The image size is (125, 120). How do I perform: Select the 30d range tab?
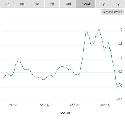tap(68, 4)
